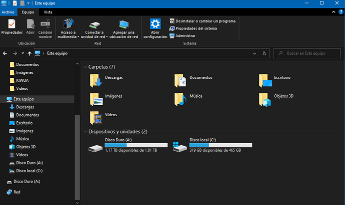This screenshot has width=345, height=205.
Task: Select Disco local (C:) drive icon
Action: (x=179, y=147)
